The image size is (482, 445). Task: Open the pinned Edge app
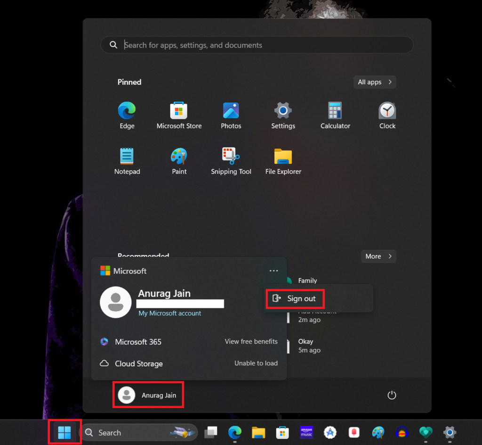[x=127, y=115]
